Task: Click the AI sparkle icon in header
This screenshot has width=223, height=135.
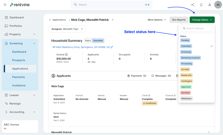Action: pyautogui.click(x=193, y=5)
